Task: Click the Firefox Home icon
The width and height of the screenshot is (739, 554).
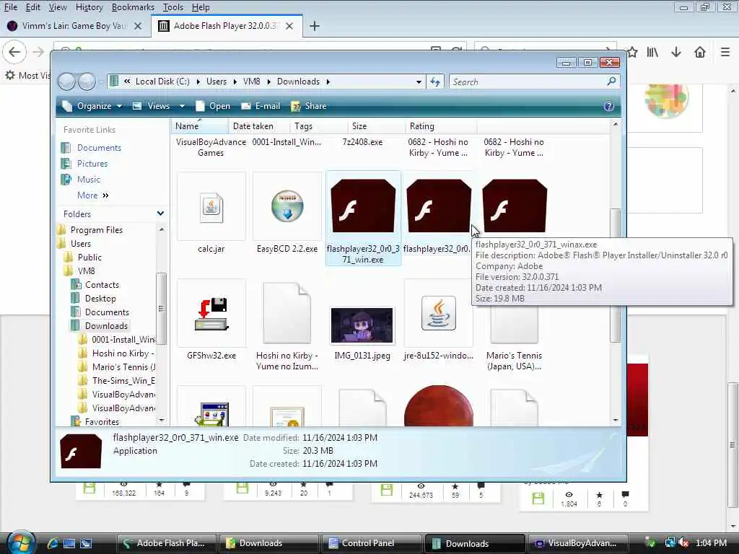Action: [700, 52]
